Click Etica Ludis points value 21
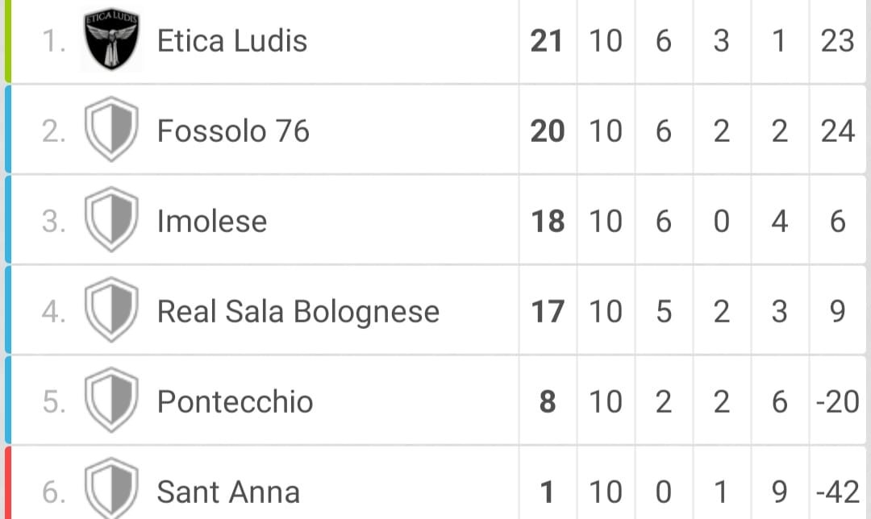871x519 pixels. (547, 40)
